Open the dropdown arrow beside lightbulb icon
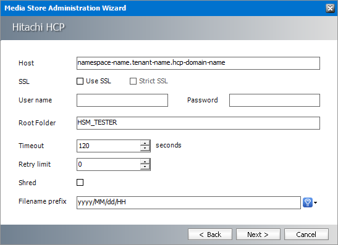Viewport: 338px width, 245px height. 315,202
